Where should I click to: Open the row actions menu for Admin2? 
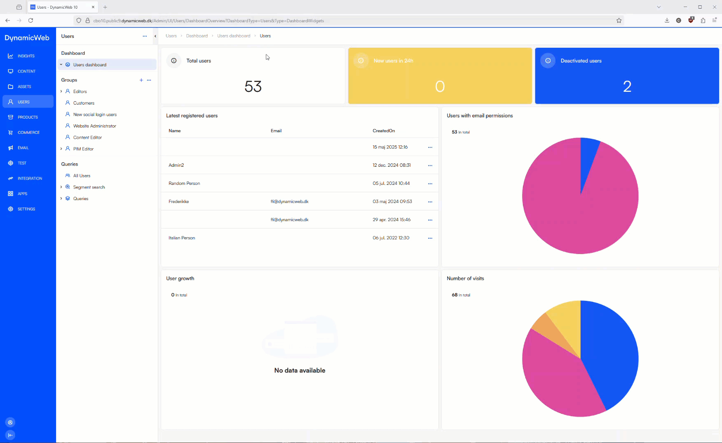click(x=430, y=165)
